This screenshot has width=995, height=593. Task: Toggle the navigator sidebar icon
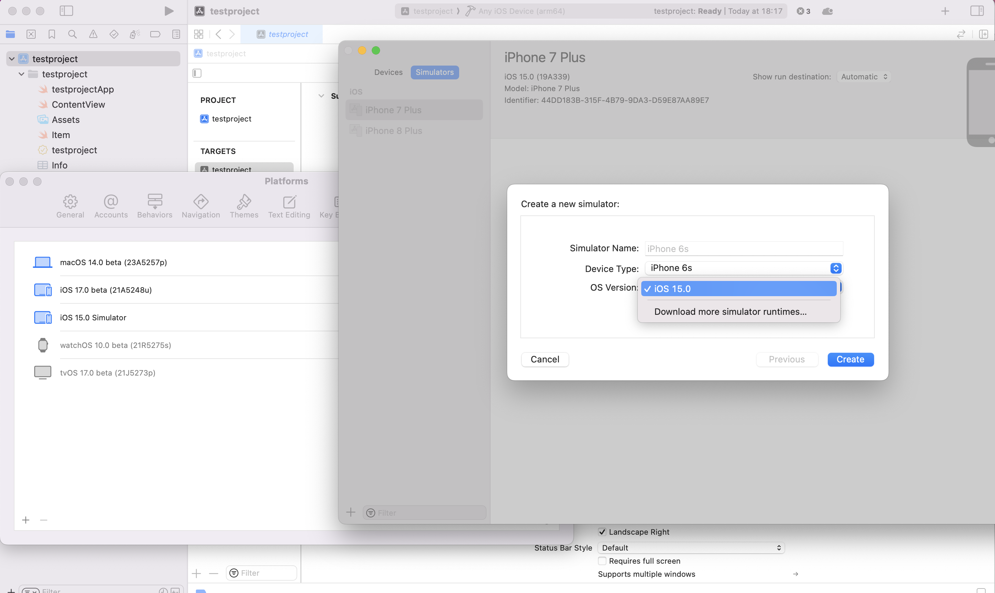point(66,11)
